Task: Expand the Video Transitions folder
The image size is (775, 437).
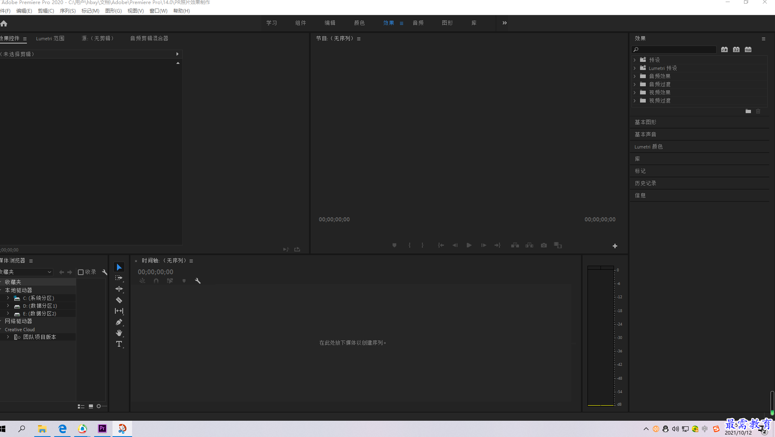Action: pos(634,101)
